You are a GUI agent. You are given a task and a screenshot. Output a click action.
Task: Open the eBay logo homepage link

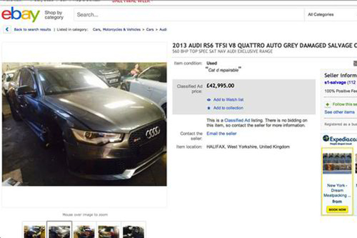click(20, 15)
